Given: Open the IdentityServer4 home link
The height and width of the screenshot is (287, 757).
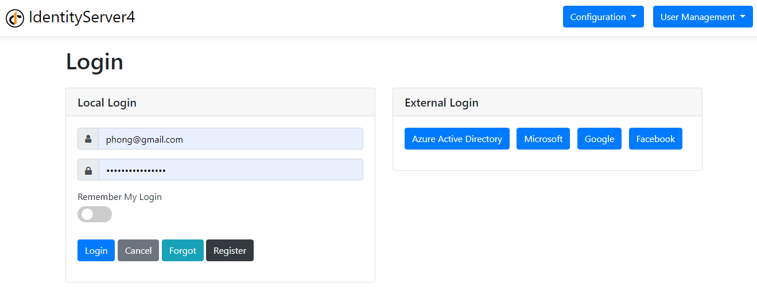Looking at the screenshot, I should click(x=71, y=18).
